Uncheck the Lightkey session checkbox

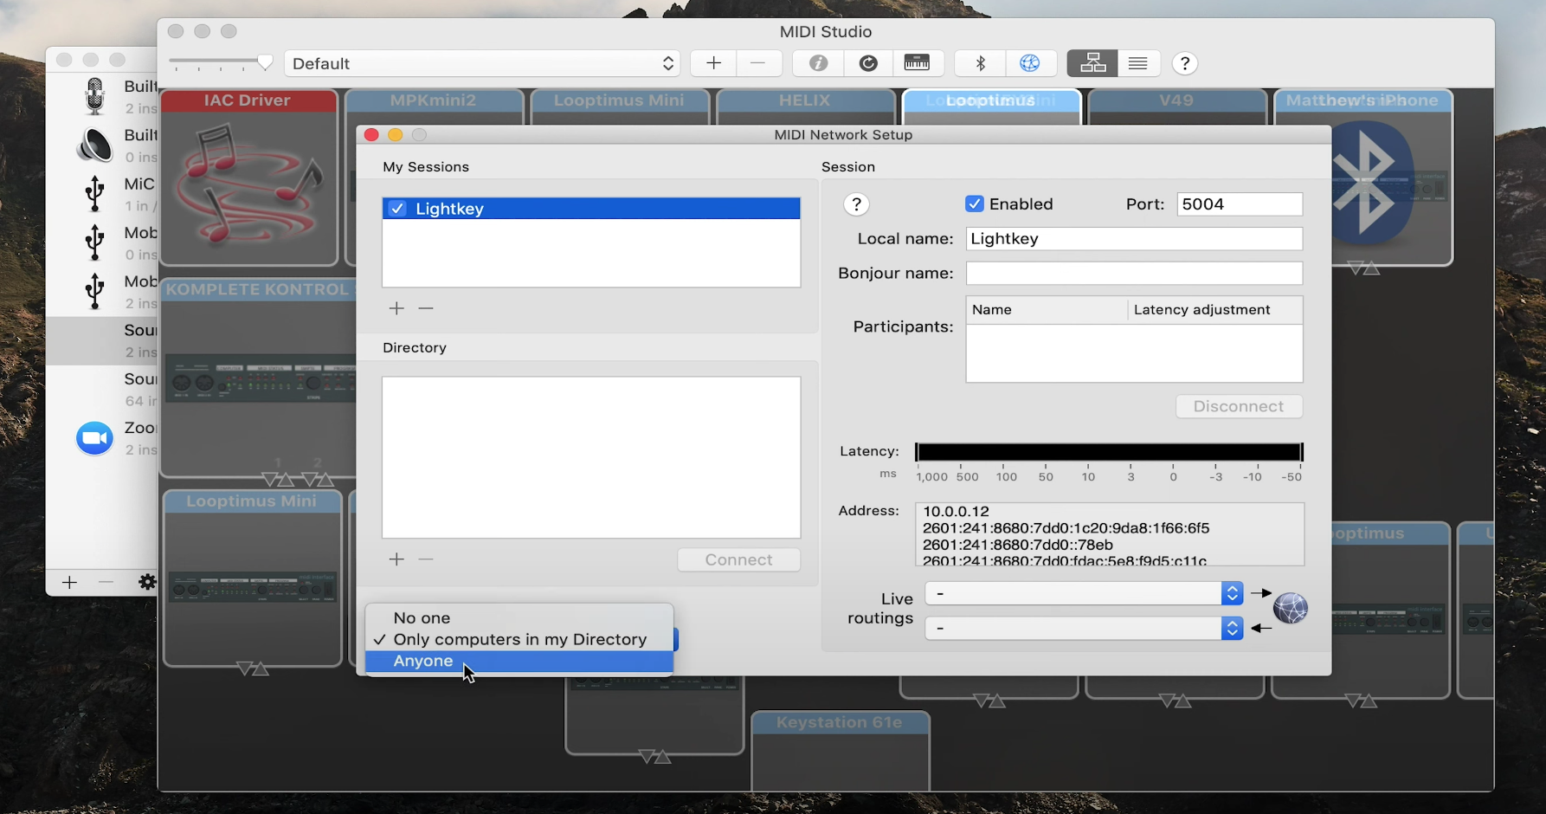point(397,209)
